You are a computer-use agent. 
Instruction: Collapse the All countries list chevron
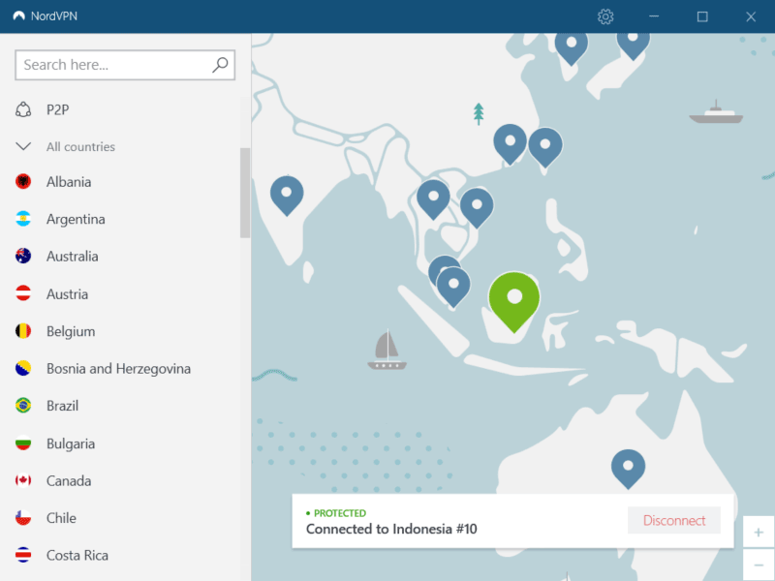pyautogui.click(x=23, y=146)
